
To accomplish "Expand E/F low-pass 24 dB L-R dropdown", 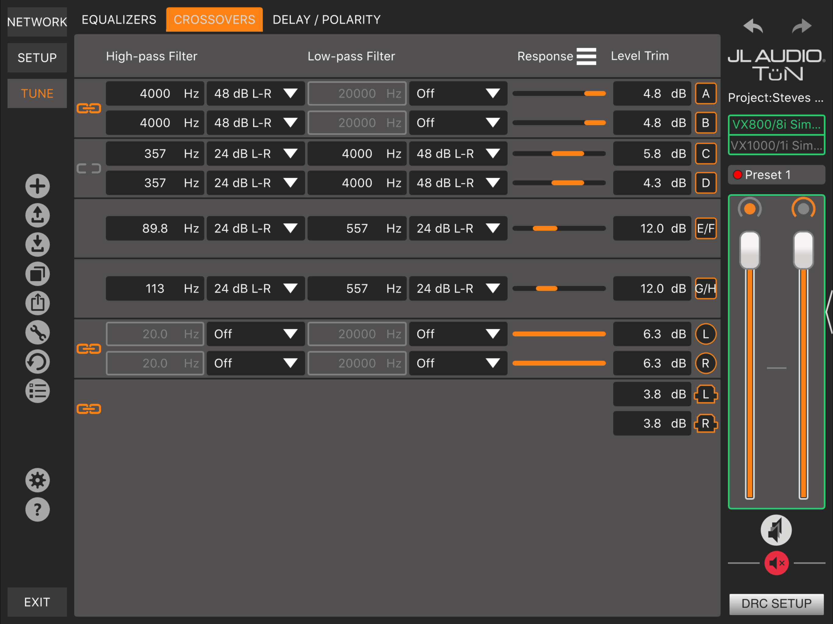I will (458, 228).
